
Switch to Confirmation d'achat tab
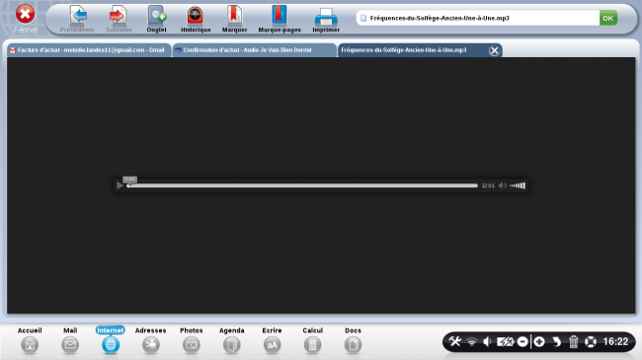pyautogui.click(x=254, y=50)
